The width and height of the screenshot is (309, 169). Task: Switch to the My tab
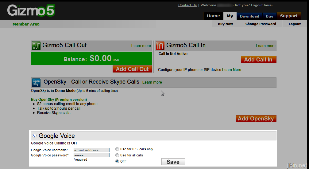click(x=230, y=16)
